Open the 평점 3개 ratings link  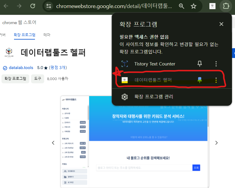pos(58,68)
